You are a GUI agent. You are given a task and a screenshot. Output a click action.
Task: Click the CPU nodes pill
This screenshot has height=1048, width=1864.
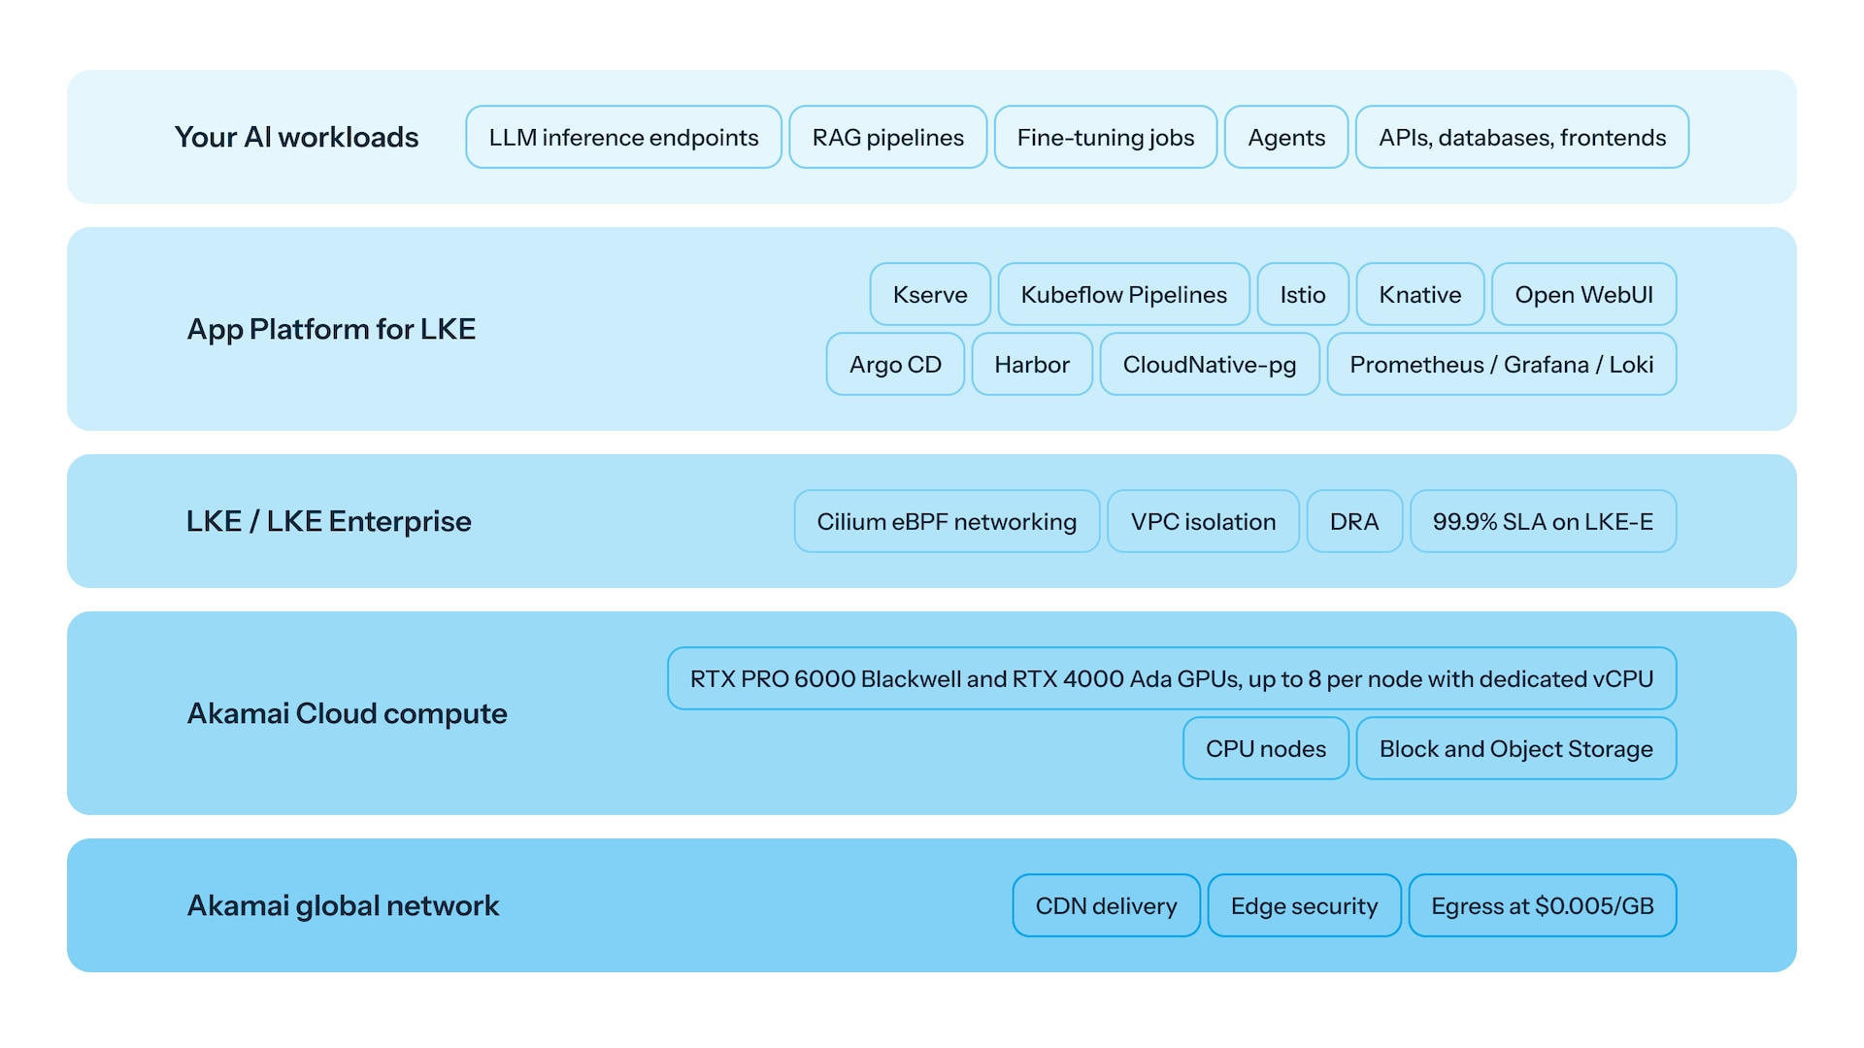click(x=1266, y=748)
